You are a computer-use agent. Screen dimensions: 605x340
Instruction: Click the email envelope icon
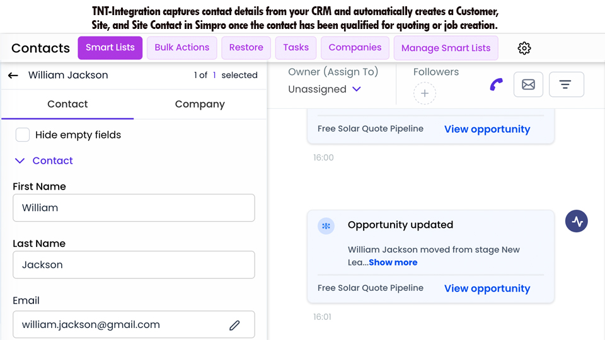(528, 85)
